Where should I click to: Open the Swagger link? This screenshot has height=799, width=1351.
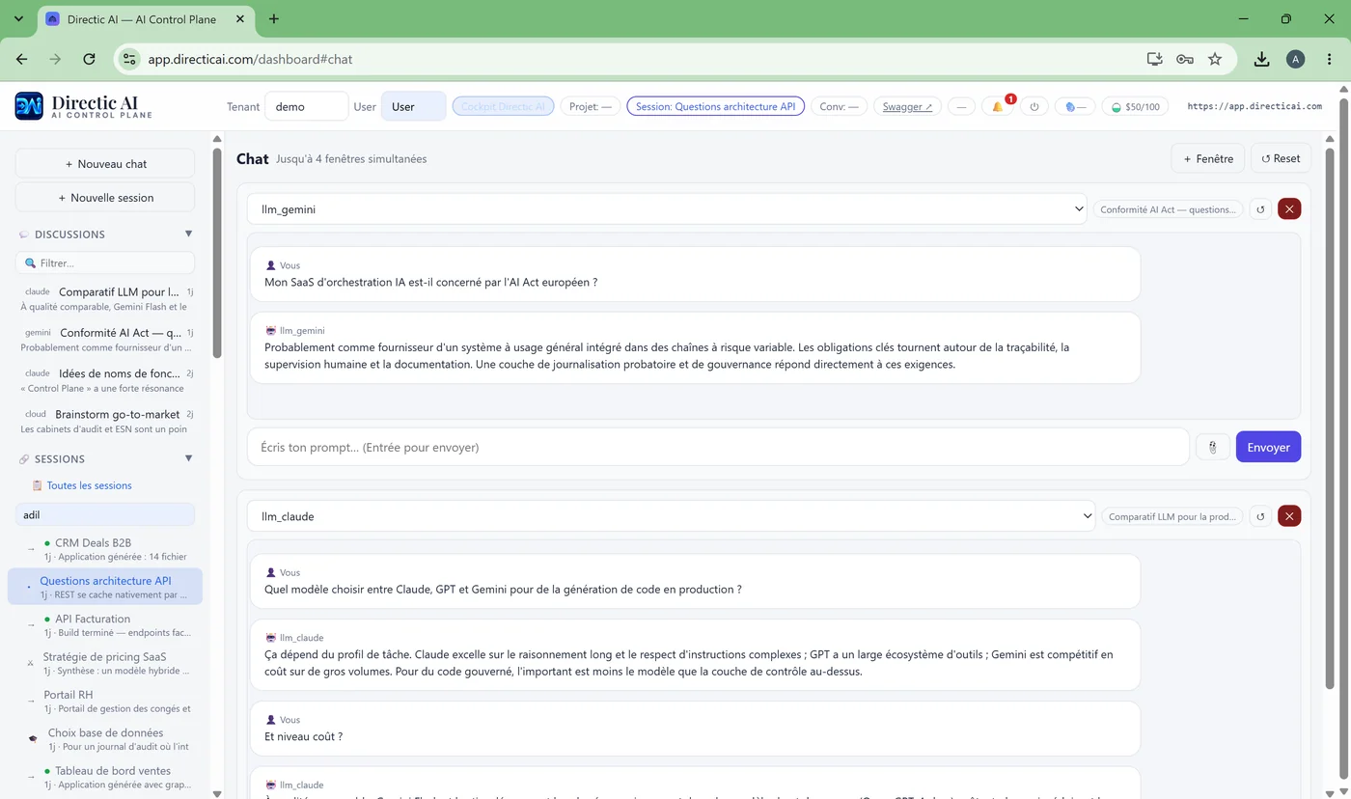pyautogui.click(x=908, y=106)
